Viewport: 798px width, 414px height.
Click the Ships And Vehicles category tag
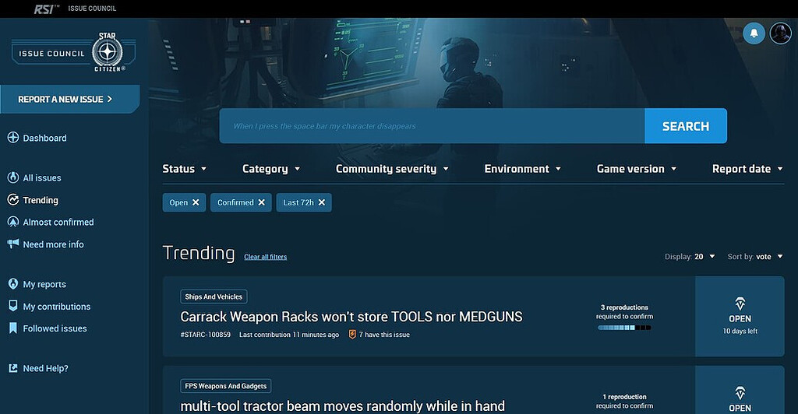pyautogui.click(x=214, y=296)
